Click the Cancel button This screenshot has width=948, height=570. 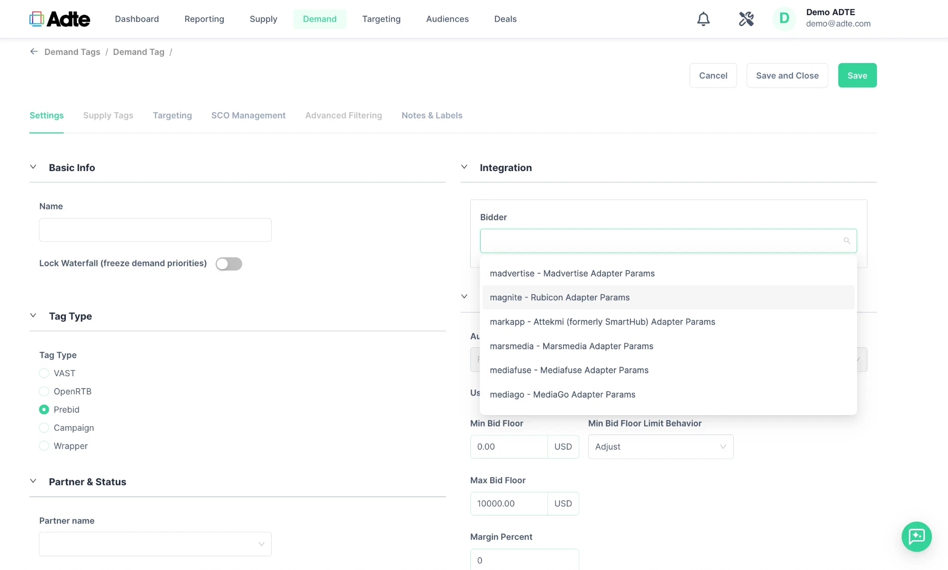pyautogui.click(x=713, y=75)
